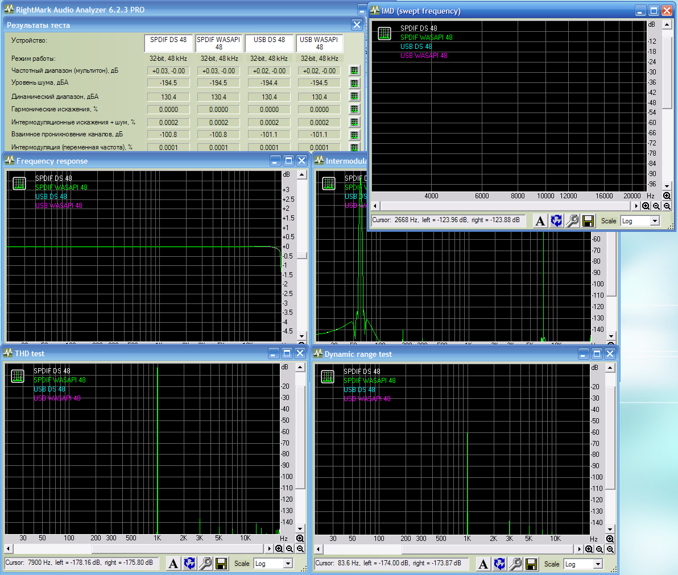Click spectrum legend icon in Frequency response window

coord(19,183)
